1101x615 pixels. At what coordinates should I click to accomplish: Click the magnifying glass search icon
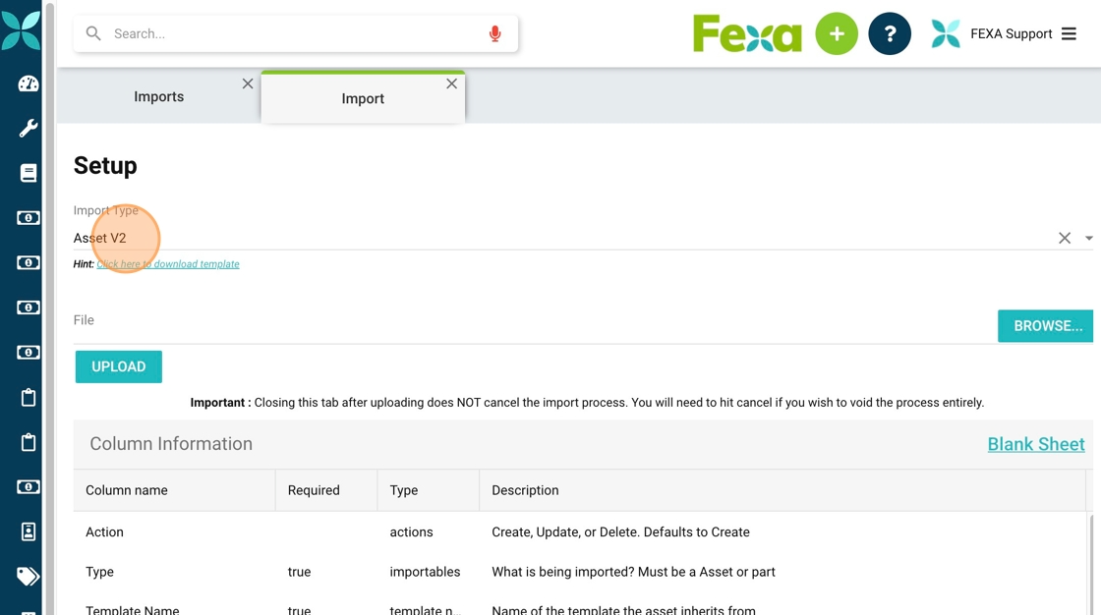[93, 34]
